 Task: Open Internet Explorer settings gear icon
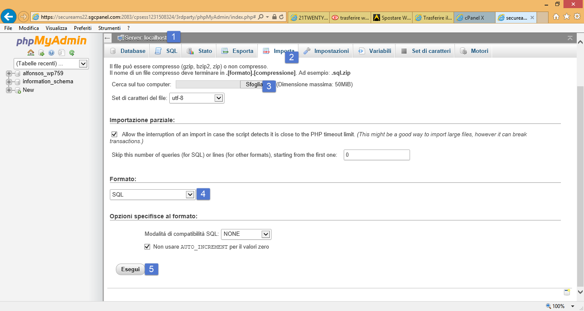(x=577, y=17)
